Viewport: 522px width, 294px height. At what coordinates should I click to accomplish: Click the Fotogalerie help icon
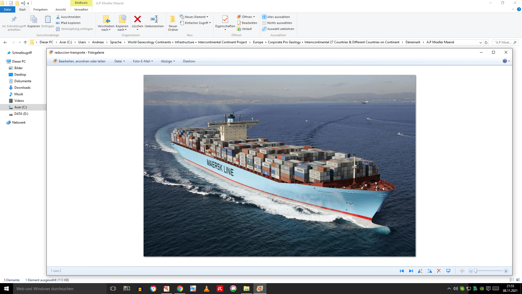(x=505, y=61)
